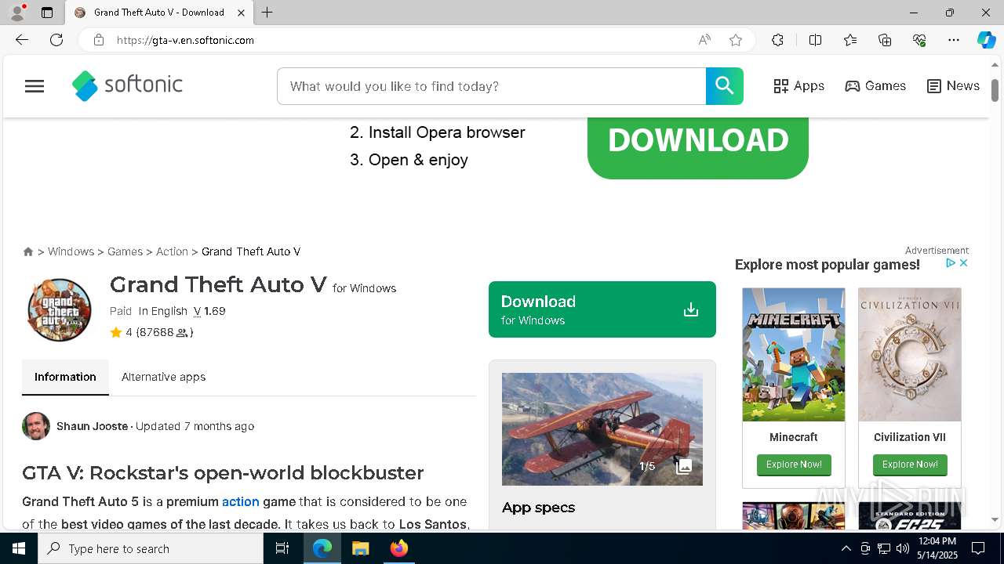Open the Softonic hamburger menu

pyautogui.click(x=35, y=86)
